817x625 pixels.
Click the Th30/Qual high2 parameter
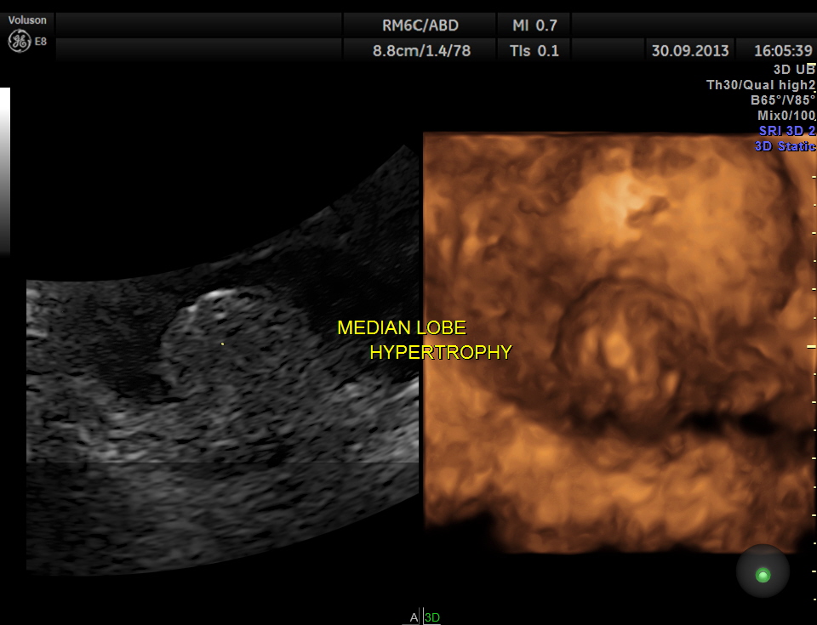point(761,84)
